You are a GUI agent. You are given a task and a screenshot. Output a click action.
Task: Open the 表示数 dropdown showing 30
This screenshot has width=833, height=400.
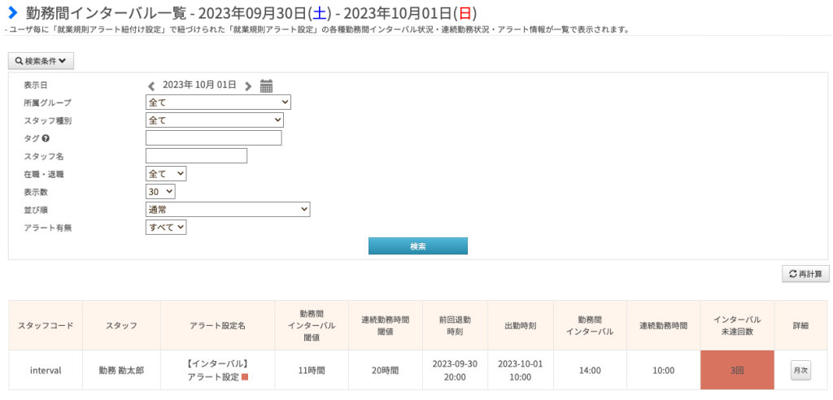(x=160, y=191)
